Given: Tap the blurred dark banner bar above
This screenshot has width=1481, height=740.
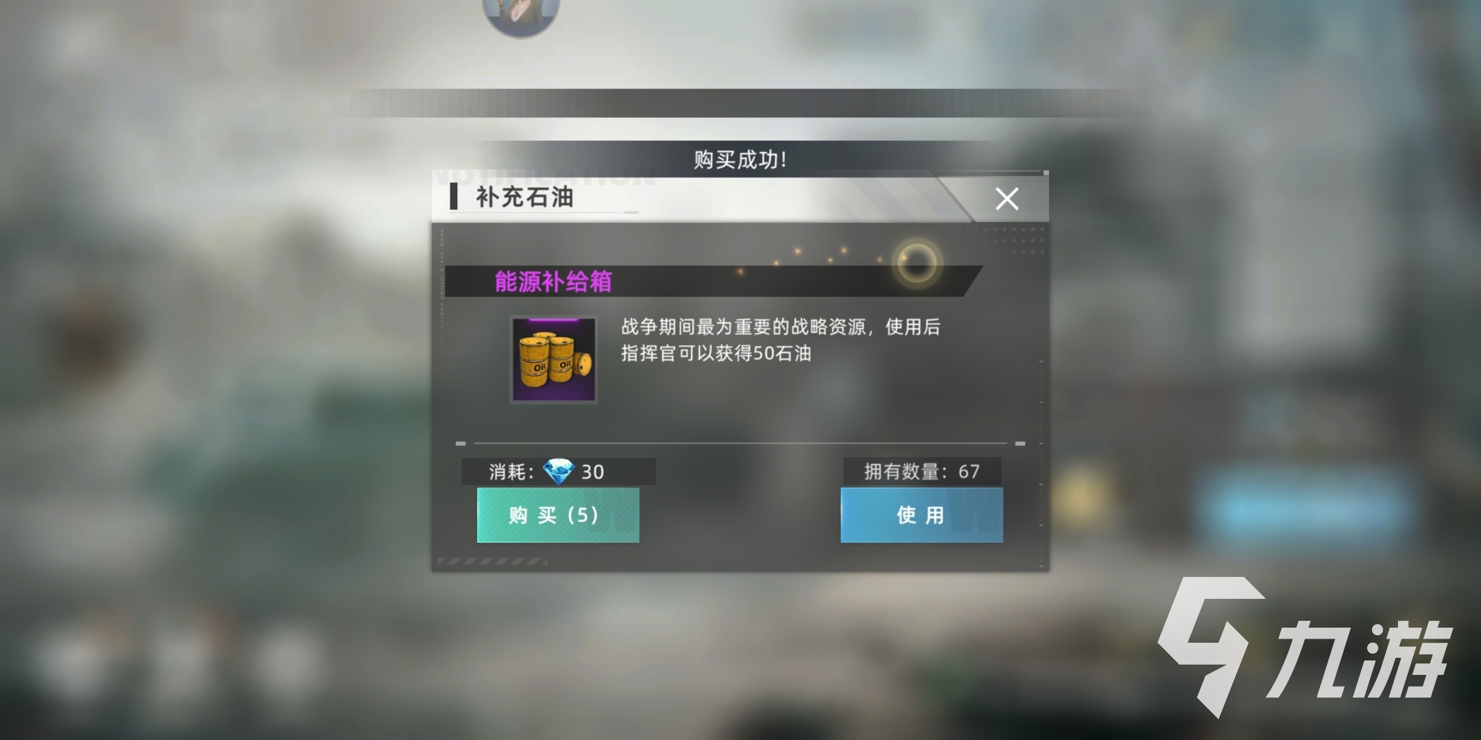Looking at the screenshot, I should point(740,103).
